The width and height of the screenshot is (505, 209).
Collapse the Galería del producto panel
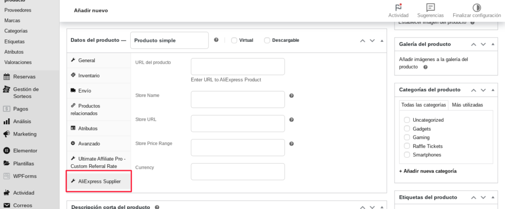(493, 44)
